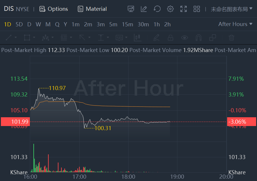Viewport: 257px width, 181px height.
Task: Enter fullscreen chart mode
Action: click(x=184, y=9)
